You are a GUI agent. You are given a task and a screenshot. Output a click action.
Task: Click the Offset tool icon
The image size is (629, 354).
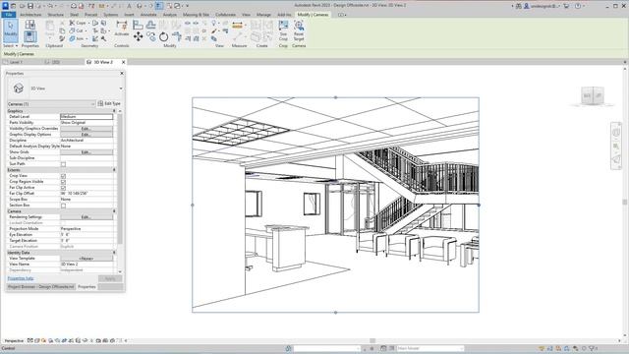150,25
